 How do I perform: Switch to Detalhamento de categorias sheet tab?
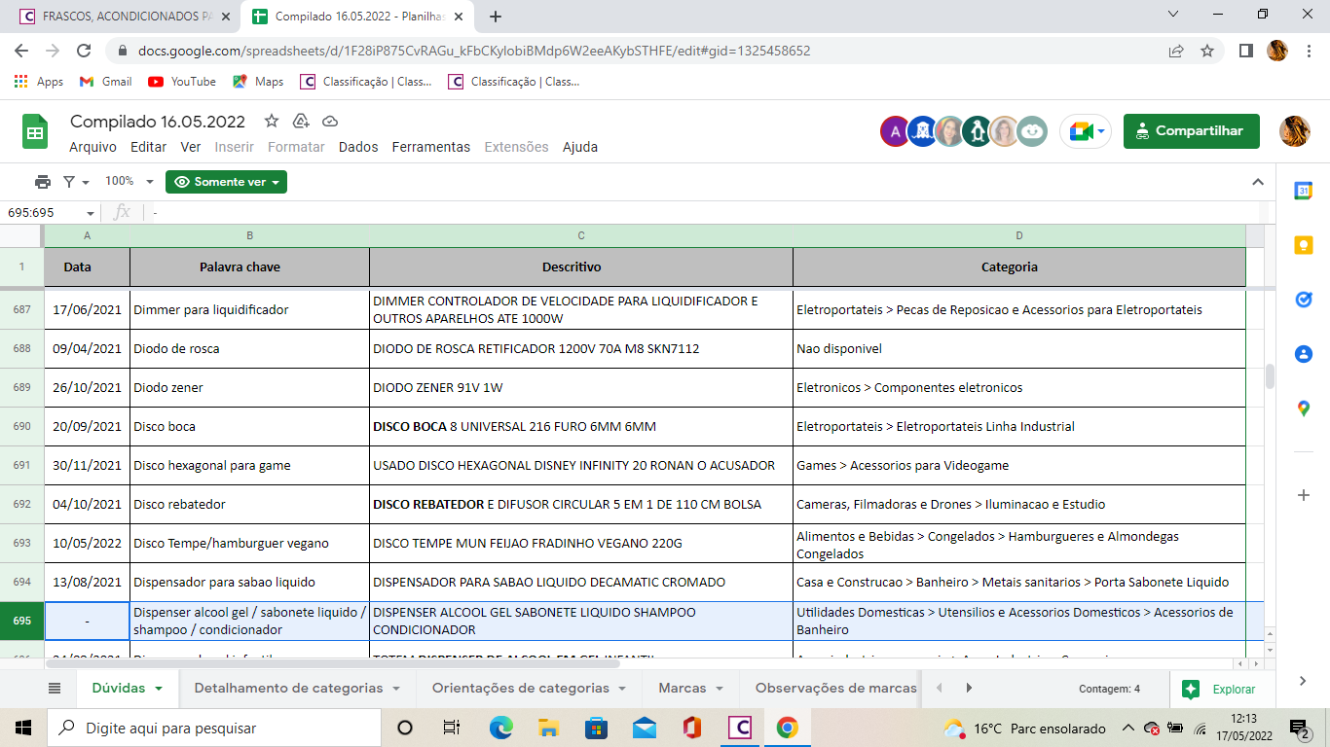coord(288,688)
